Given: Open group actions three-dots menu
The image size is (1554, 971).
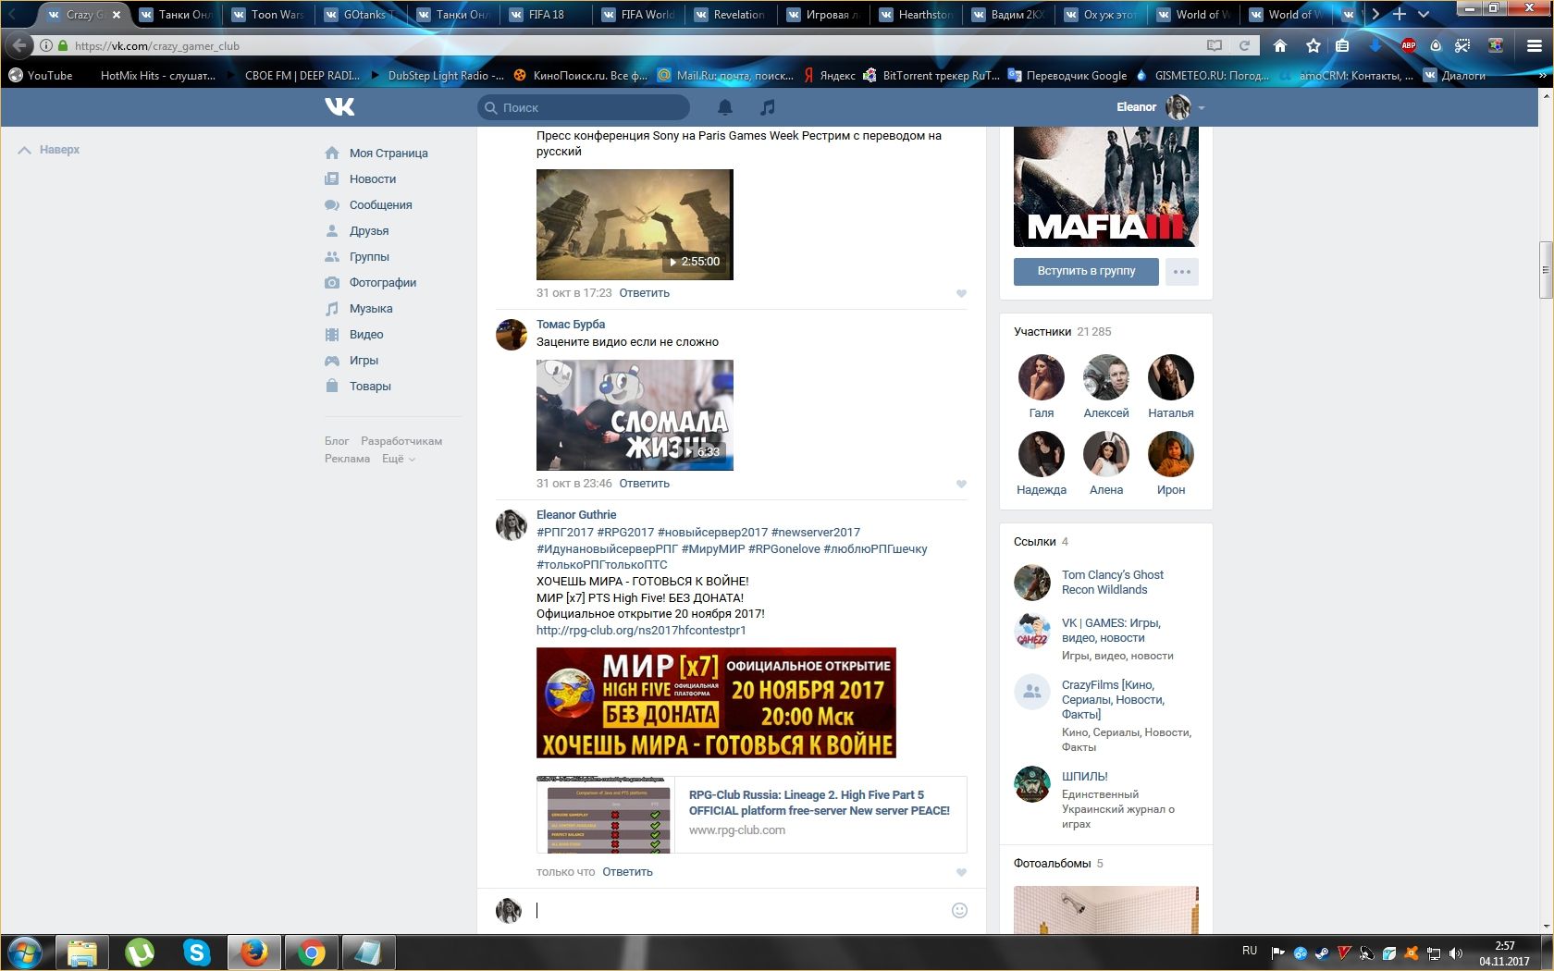Looking at the screenshot, I should click(x=1181, y=272).
